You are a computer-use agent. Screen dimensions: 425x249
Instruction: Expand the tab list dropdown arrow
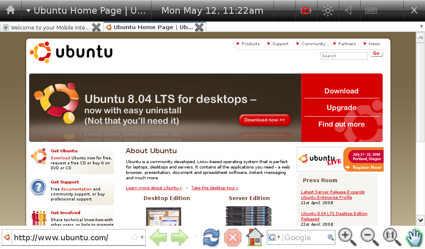coord(421,27)
